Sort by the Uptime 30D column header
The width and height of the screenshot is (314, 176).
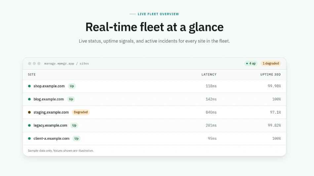[x=270, y=74]
